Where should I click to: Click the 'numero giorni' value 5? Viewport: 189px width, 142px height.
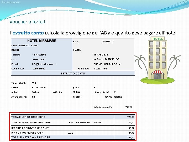pos(115,92)
